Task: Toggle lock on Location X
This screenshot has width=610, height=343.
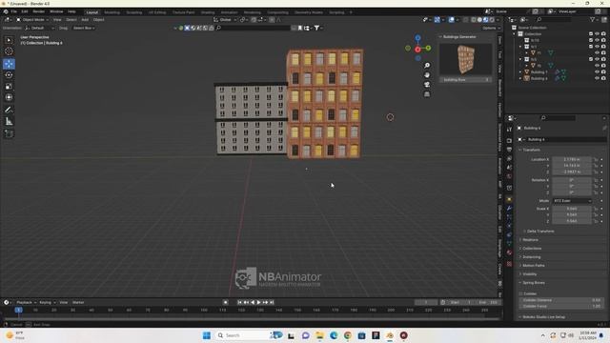Action: pyautogui.click(x=596, y=159)
